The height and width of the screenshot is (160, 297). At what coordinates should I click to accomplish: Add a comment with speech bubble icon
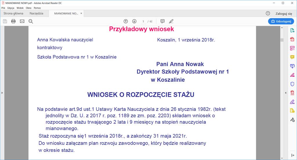pyautogui.click(x=162, y=21)
